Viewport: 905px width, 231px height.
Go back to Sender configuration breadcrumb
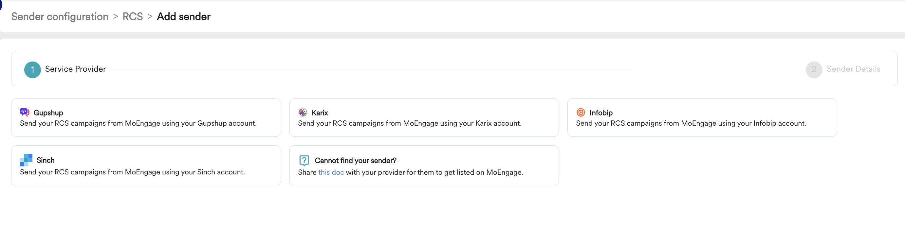[60, 16]
